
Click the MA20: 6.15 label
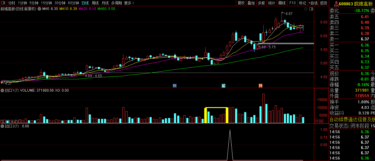pos(87,9)
